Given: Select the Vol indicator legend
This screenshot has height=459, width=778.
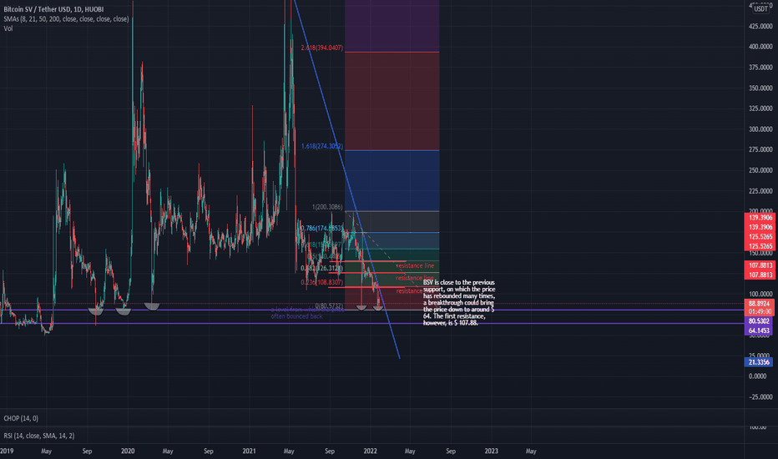Looking at the screenshot, I should coord(8,28).
